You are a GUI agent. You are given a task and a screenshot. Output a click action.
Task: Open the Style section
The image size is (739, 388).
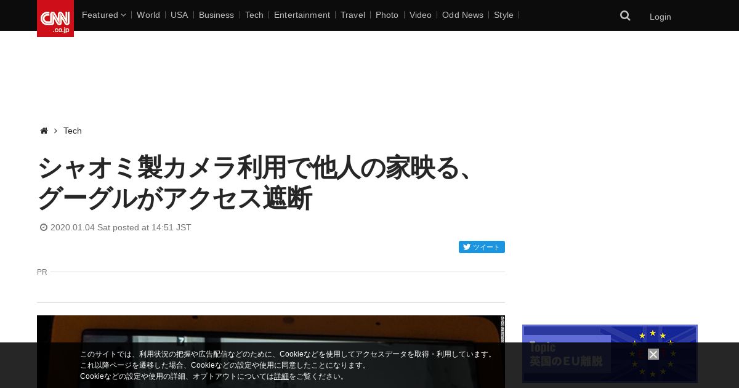[x=504, y=15]
